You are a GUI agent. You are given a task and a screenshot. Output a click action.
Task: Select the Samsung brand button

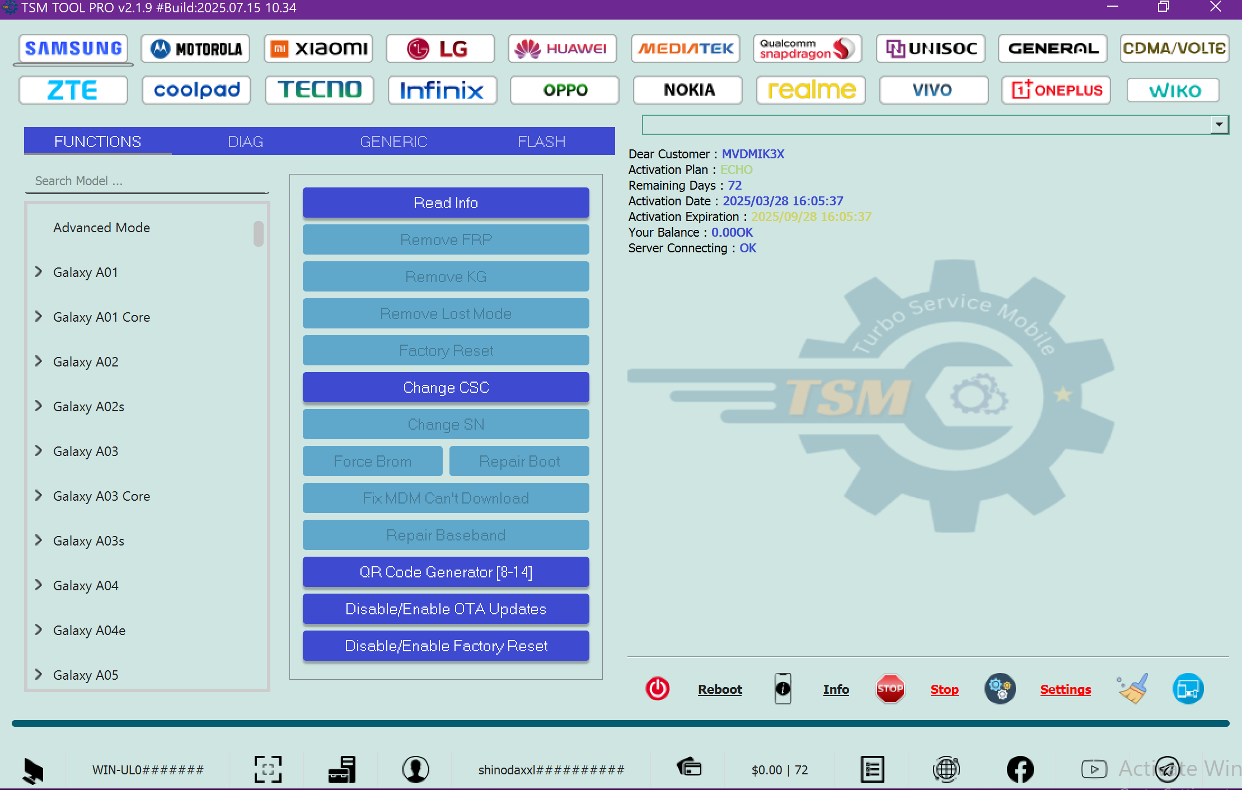73,49
